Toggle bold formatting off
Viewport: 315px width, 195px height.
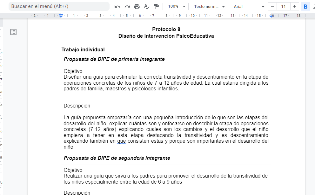pyautogui.click(x=305, y=6)
